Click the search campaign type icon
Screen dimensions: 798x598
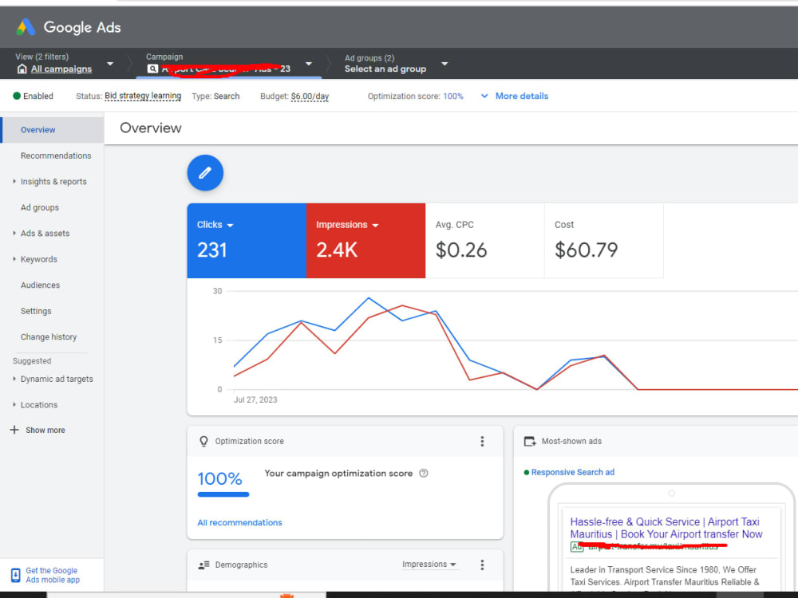tap(152, 69)
